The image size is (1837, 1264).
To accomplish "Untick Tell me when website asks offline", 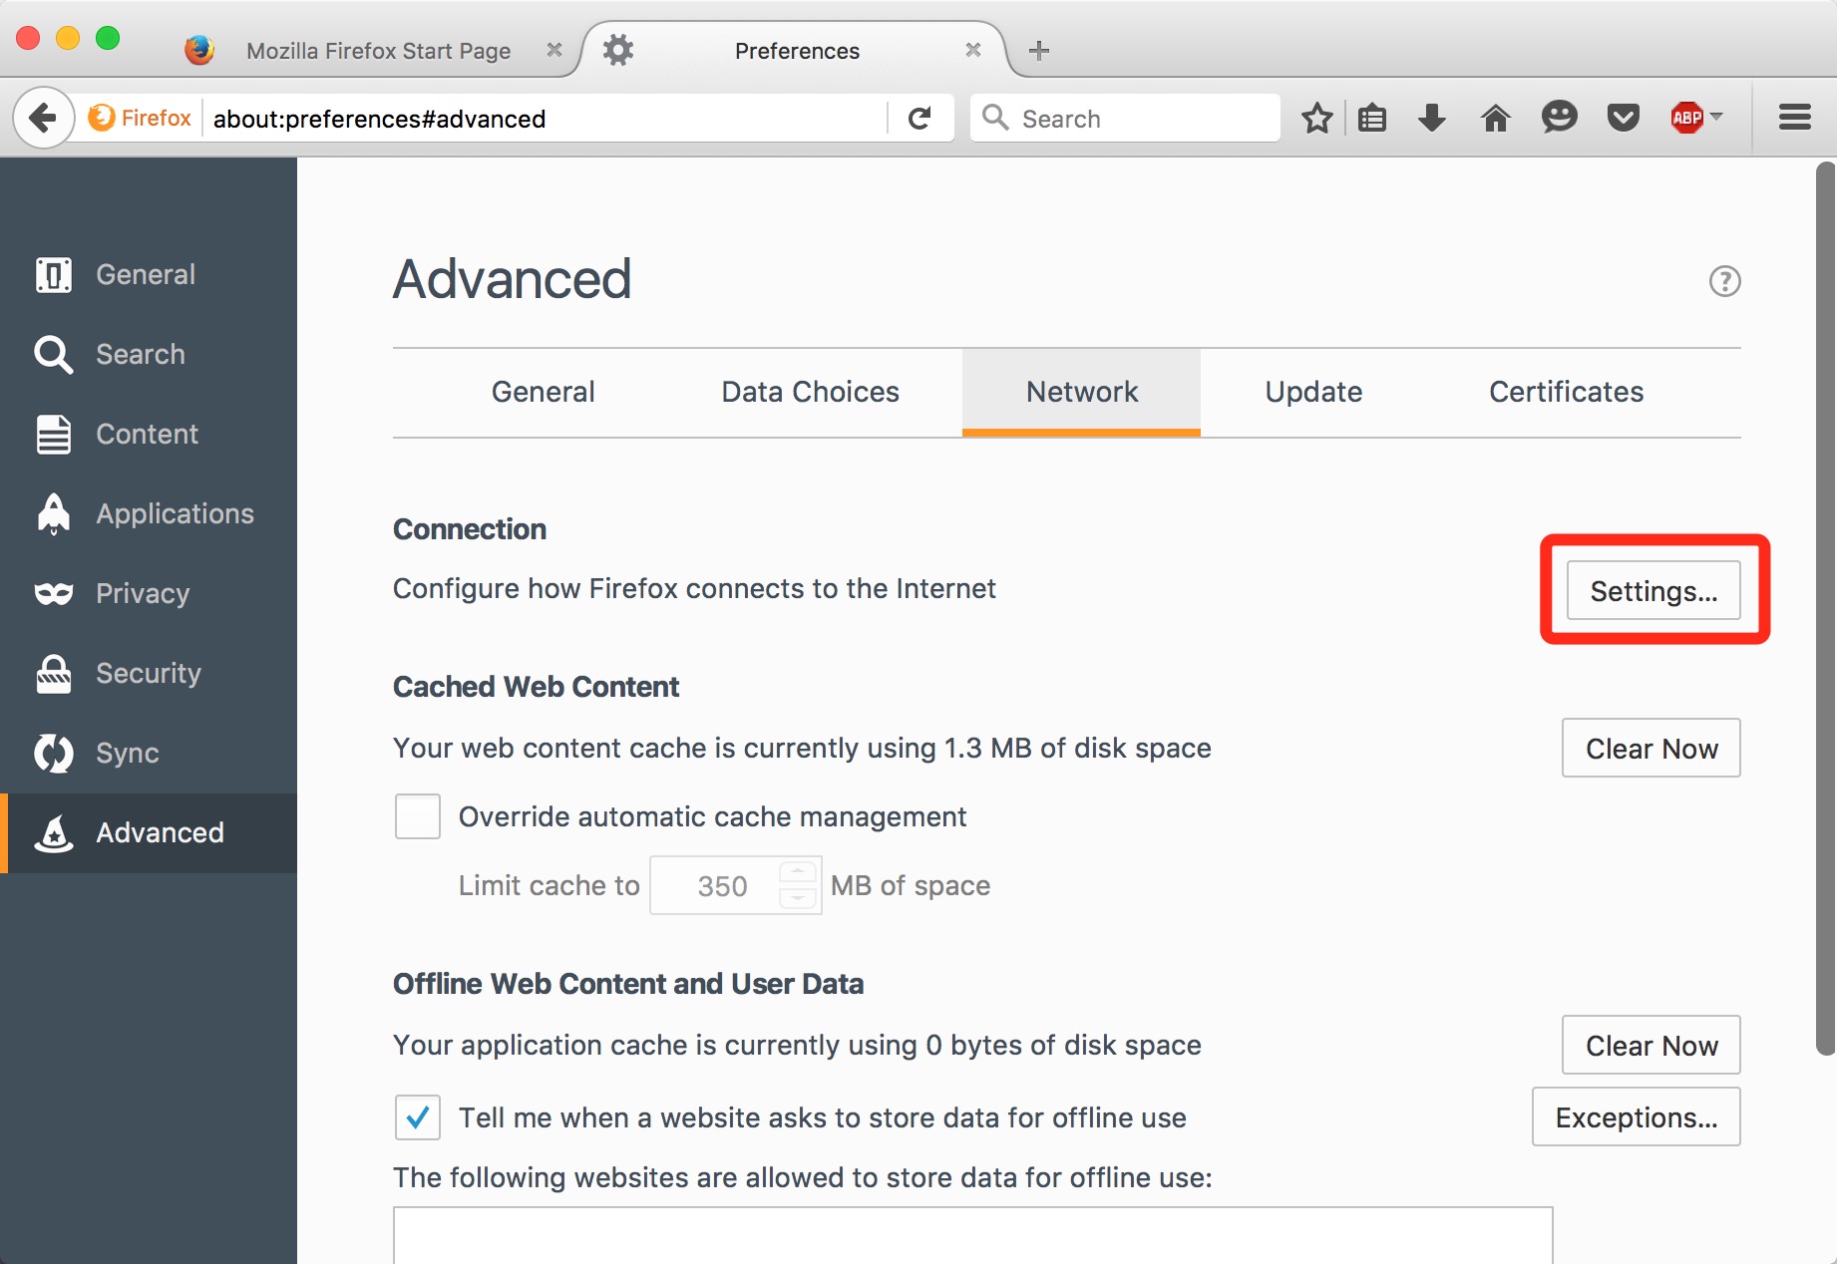I will click(x=418, y=1117).
